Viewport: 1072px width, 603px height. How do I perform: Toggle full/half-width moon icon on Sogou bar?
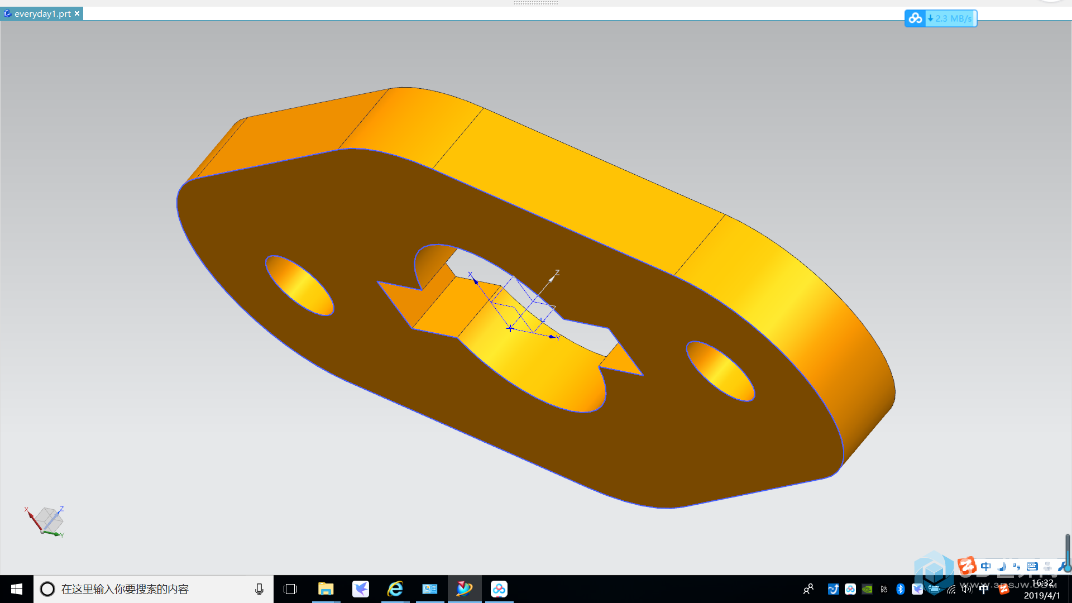(x=1002, y=566)
